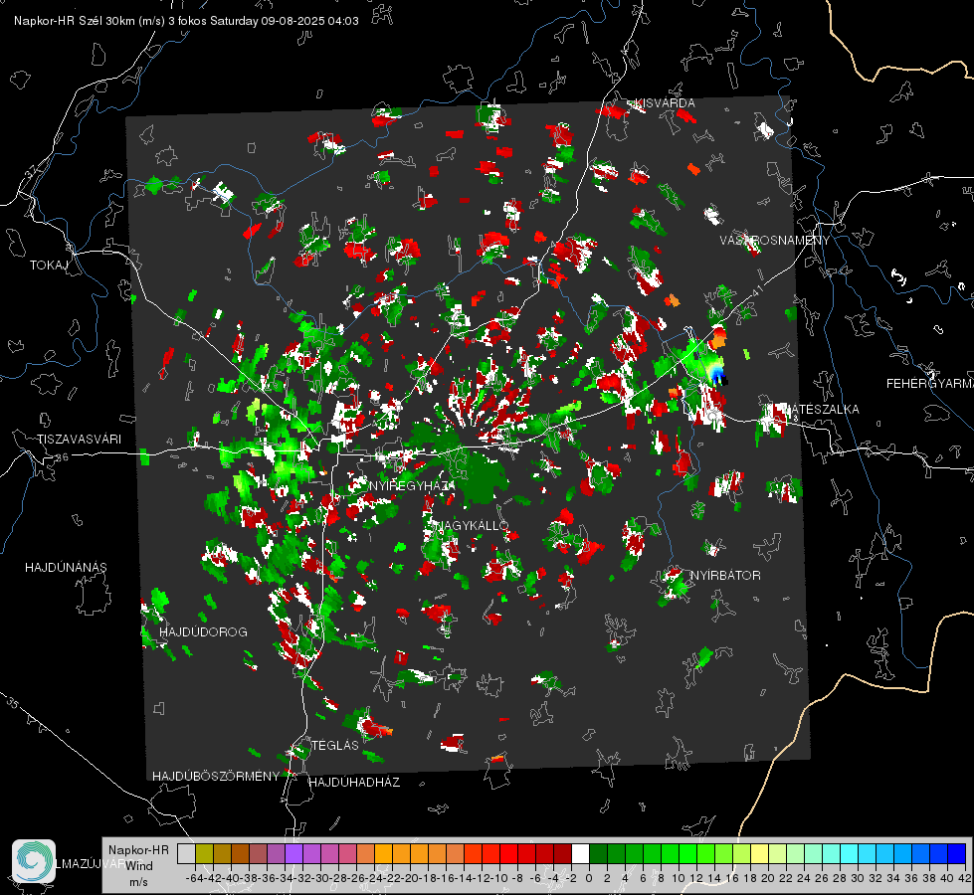Click the VÁSÁROSNAMÉNY city label

(775, 241)
